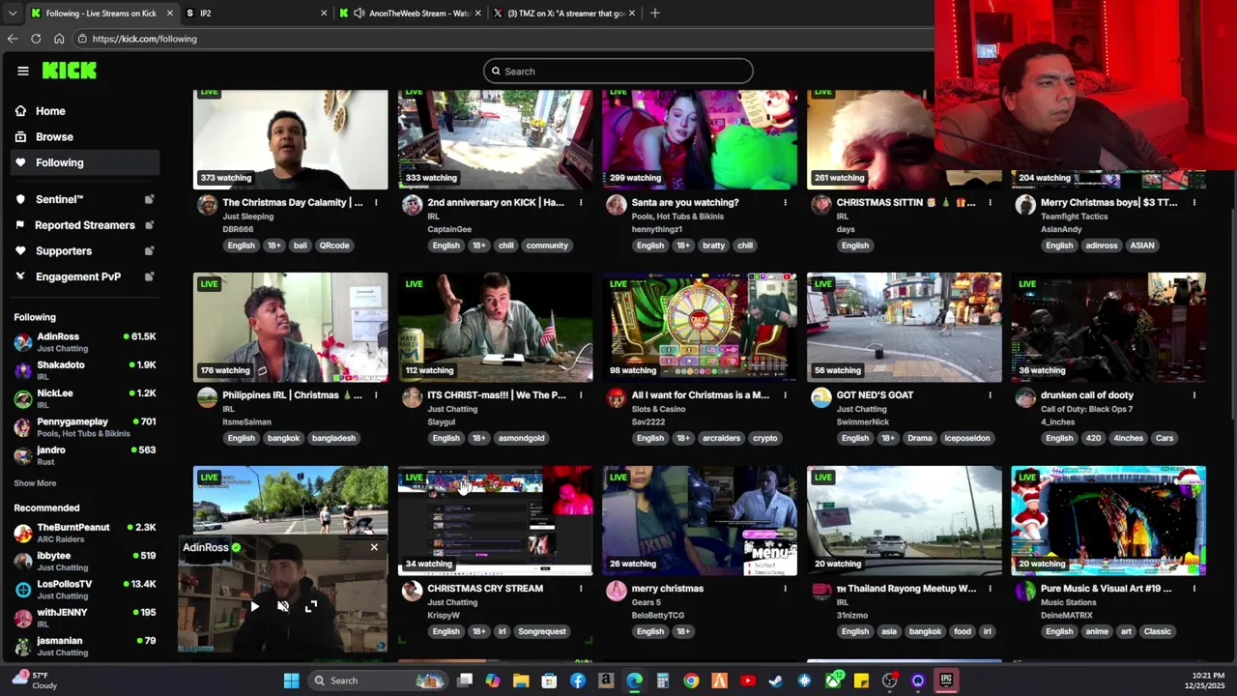Open TheBurntPeanut recommended channel
The height and width of the screenshot is (696, 1237).
[85, 533]
